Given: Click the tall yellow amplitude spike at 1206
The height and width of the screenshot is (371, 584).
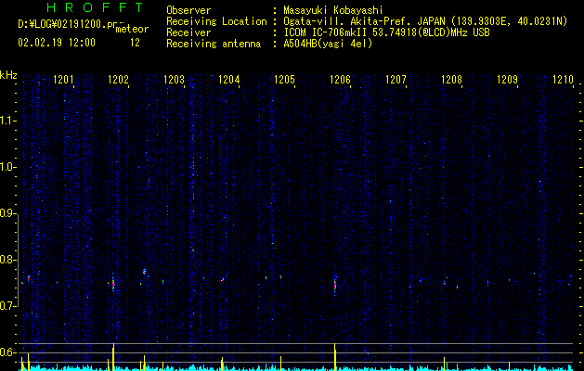Looking at the screenshot, I should pyautogui.click(x=335, y=357).
